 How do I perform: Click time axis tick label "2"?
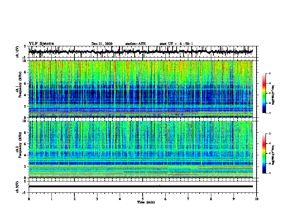pos(74,199)
